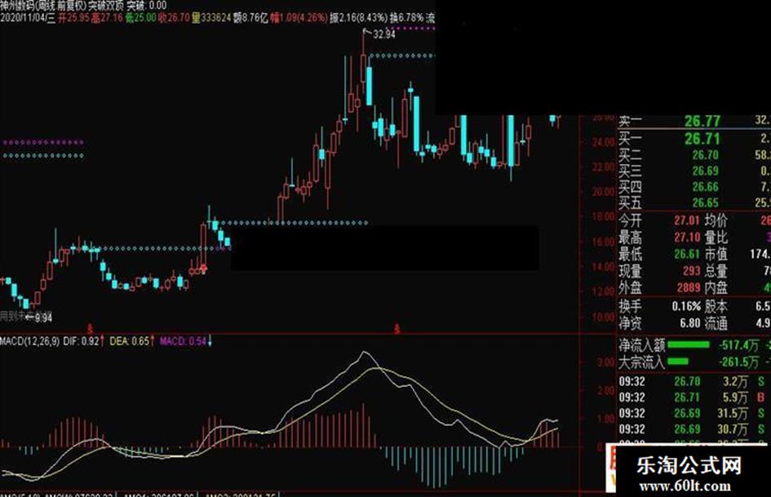Click the 今开 value 27.01
Screen dimensions: 771x497
pyautogui.click(x=687, y=220)
